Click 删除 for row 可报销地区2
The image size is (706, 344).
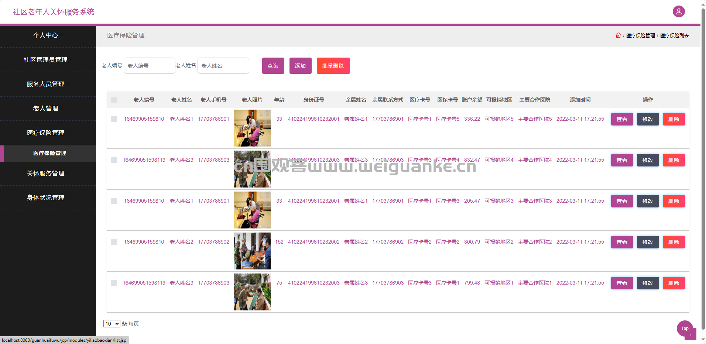(x=674, y=242)
